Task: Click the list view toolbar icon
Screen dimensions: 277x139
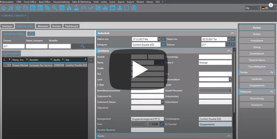Action: 40,8
